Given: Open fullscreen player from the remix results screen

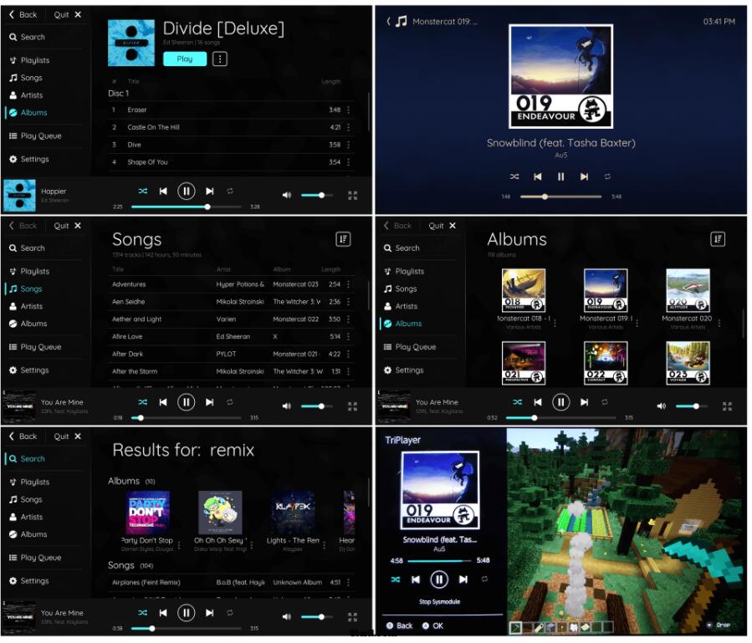Looking at the screenshot, I should point(352,616).
